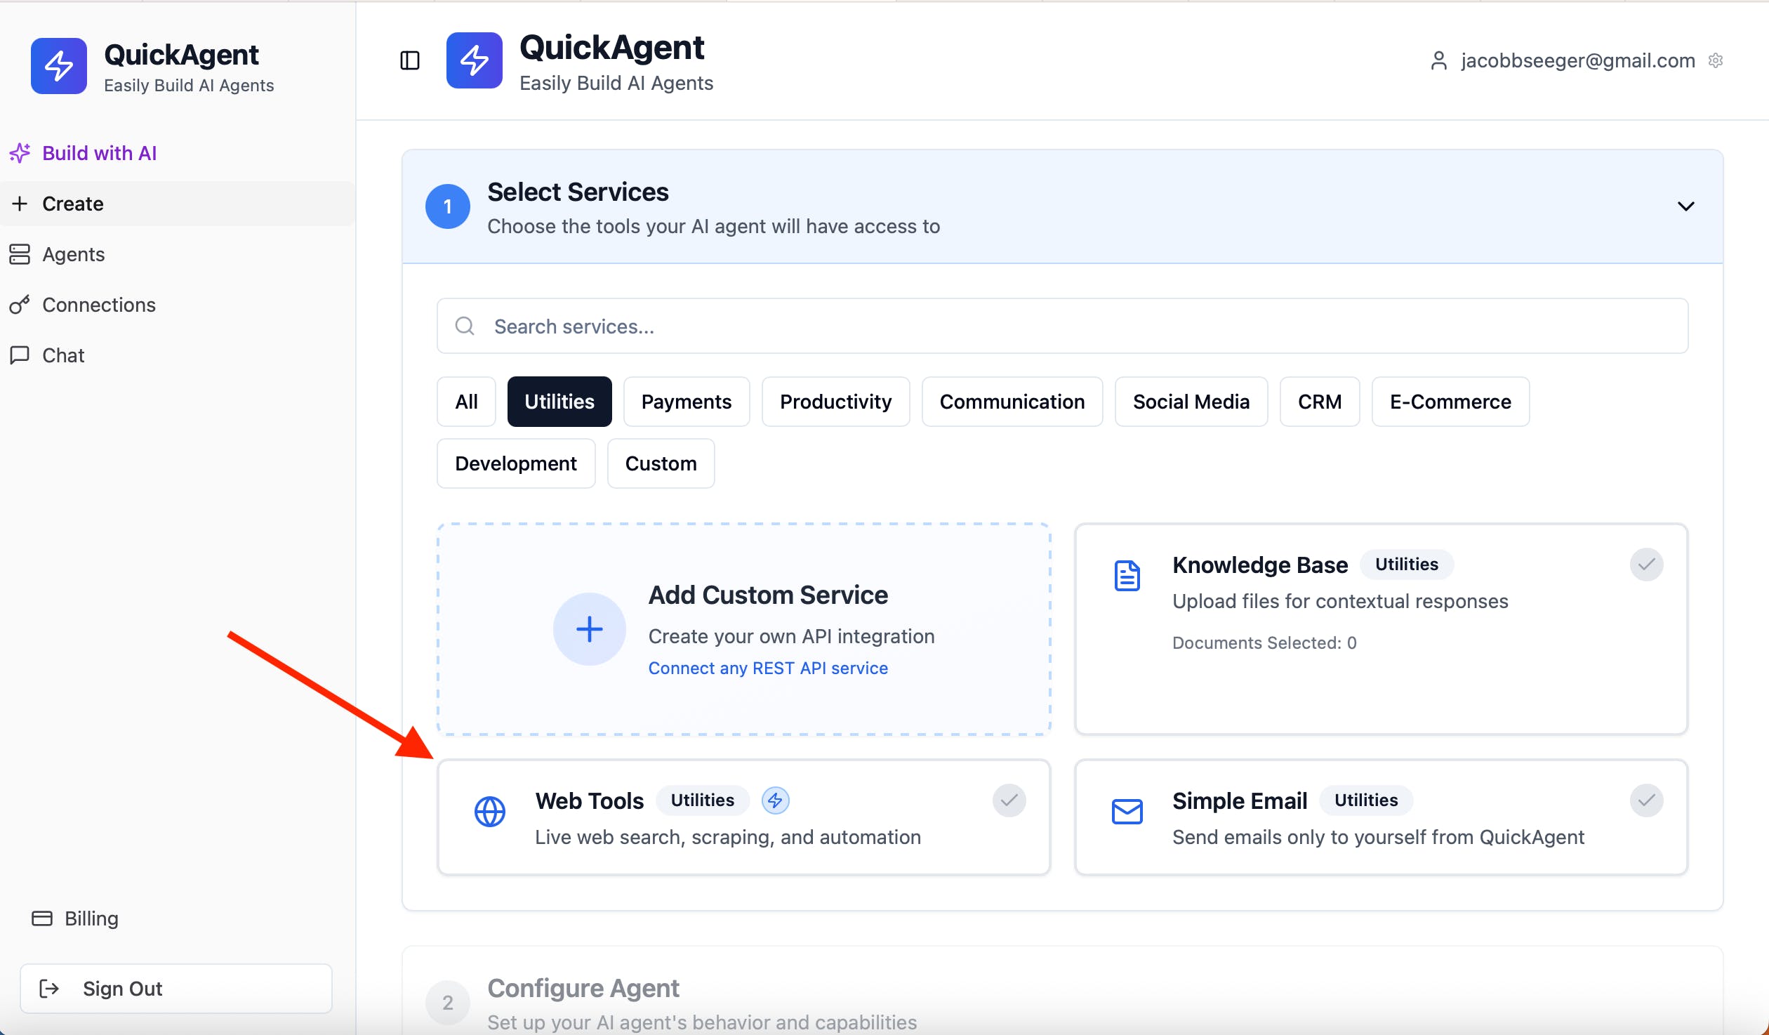Screen dimensions: 1769x1035
Task: Click the Add Custom Service title
Action: pos(768,595)
